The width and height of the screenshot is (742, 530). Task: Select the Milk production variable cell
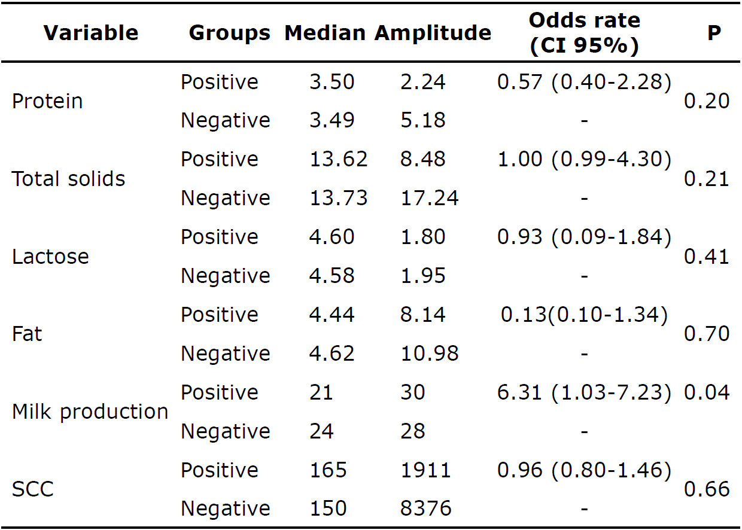click(x=90, y=412)
